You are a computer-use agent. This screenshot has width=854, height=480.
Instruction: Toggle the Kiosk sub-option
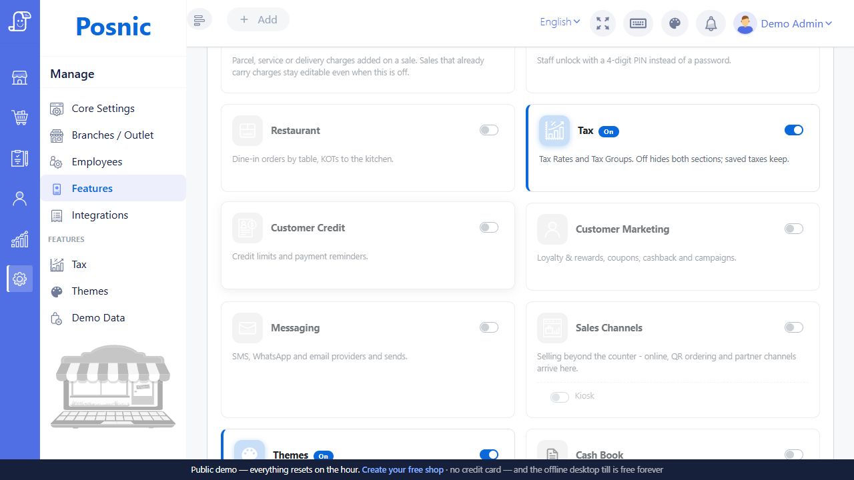coord(560,397)
